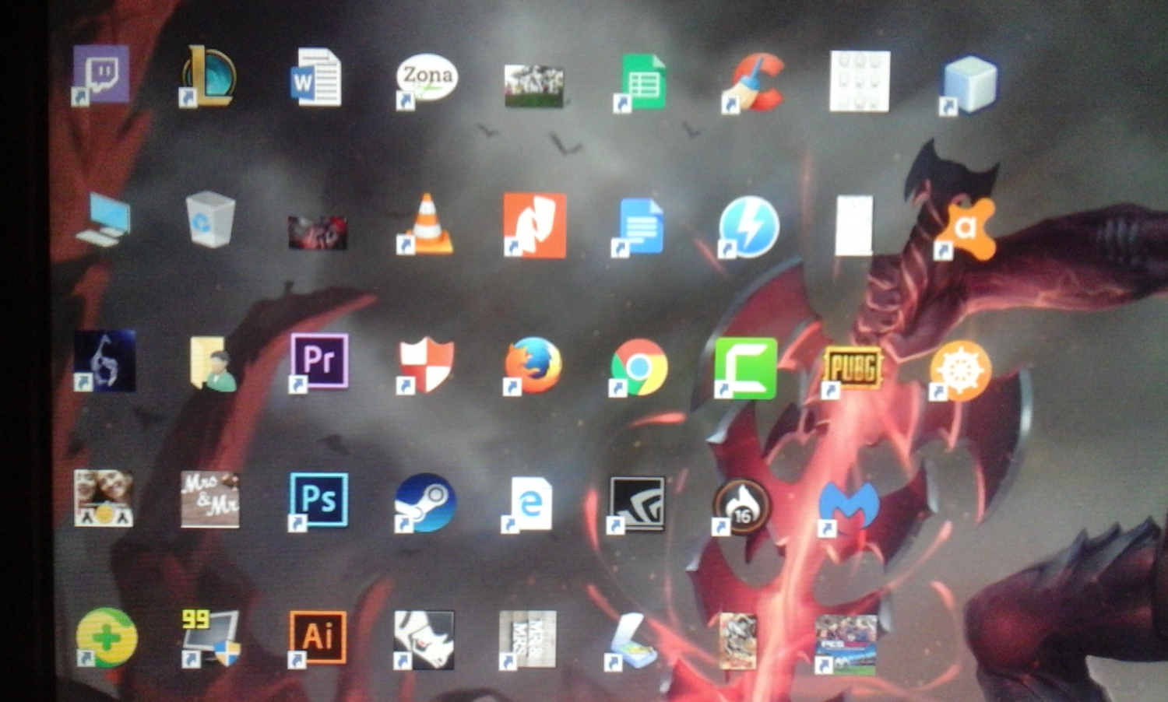Screen dimensions: 1168x702
Task: Open the Google Sheets shortcut
Action: click(x=641, y=82)
